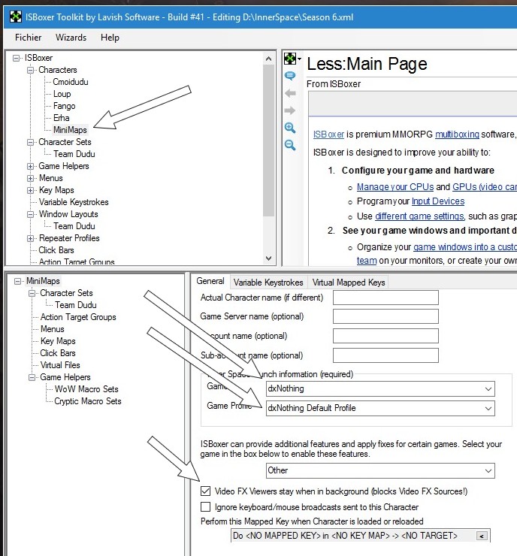Select Action Target Groups in lower tree
The width and height of the screenshot is (517, 556).
78,317
